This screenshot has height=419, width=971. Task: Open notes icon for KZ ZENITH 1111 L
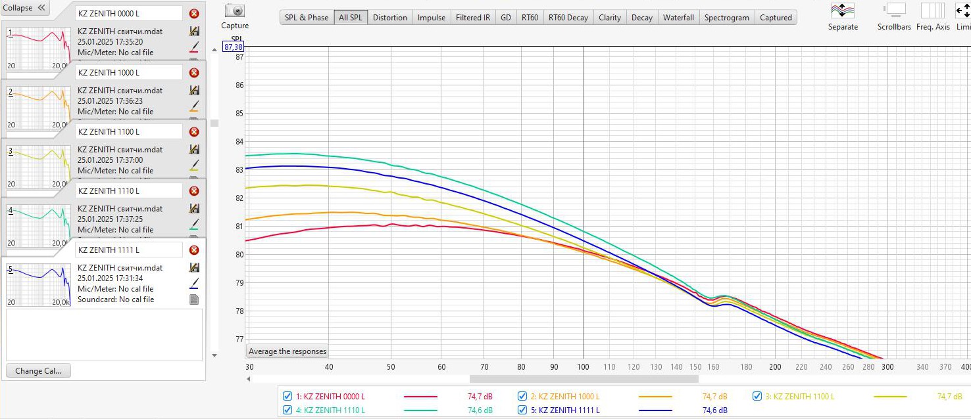194,299
